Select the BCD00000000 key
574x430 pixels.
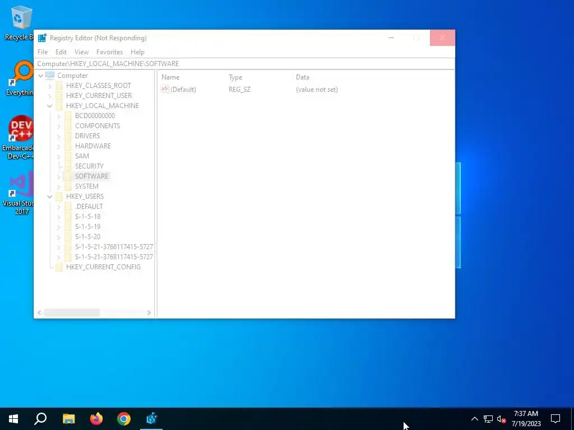(x=95, y=115)
